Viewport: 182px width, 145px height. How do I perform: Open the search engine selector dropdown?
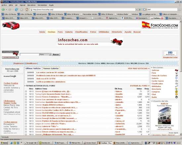(x=146, y=10)
